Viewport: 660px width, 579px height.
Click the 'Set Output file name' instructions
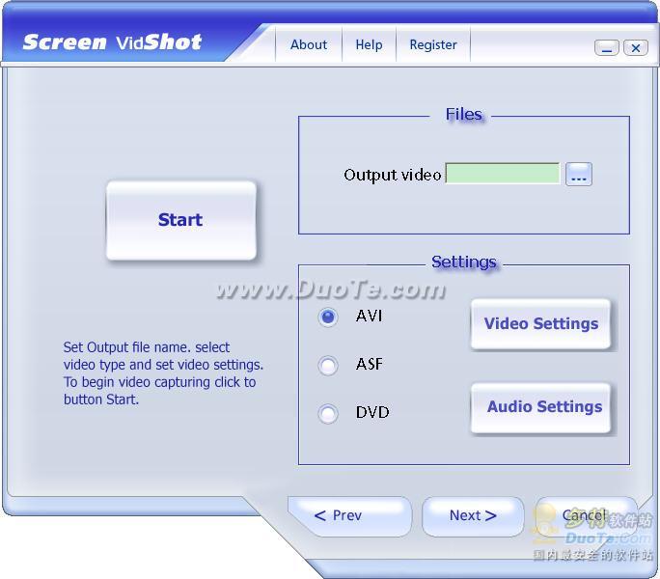click(x=163, y=373)
